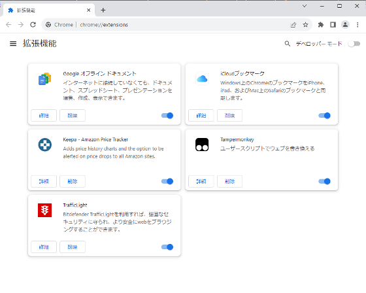Click the Google Offline Docs extension icon

tap(45, 79)
